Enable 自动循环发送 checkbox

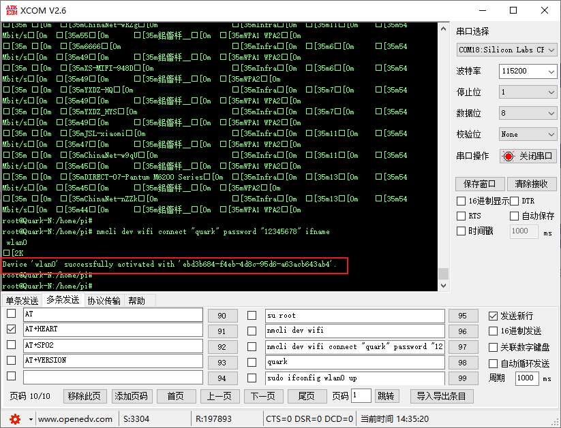[493, 363]
